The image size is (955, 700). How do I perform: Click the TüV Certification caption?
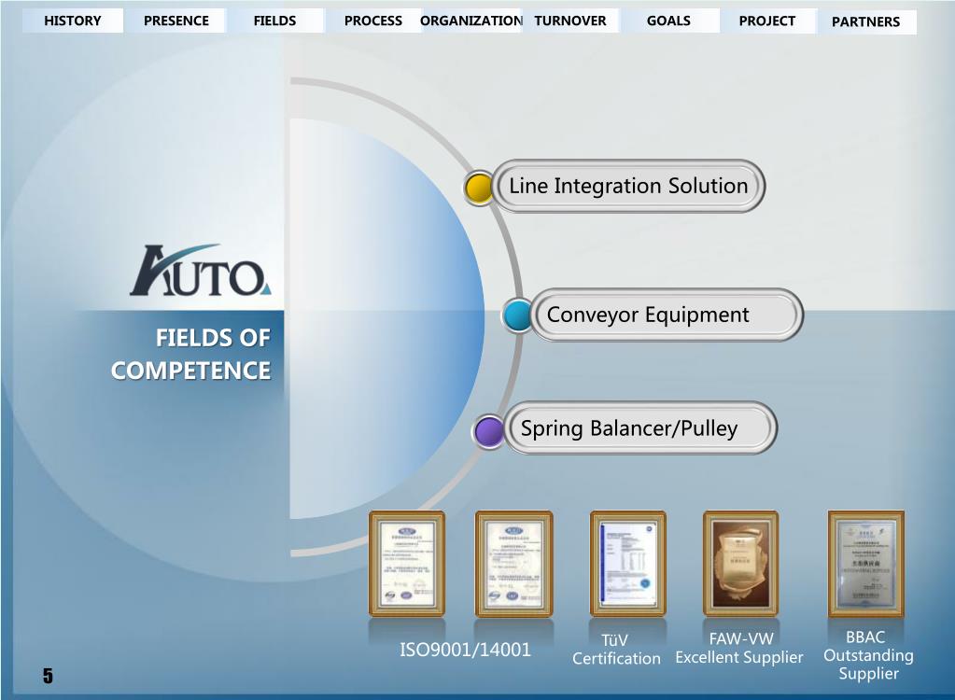click(616, 650)
